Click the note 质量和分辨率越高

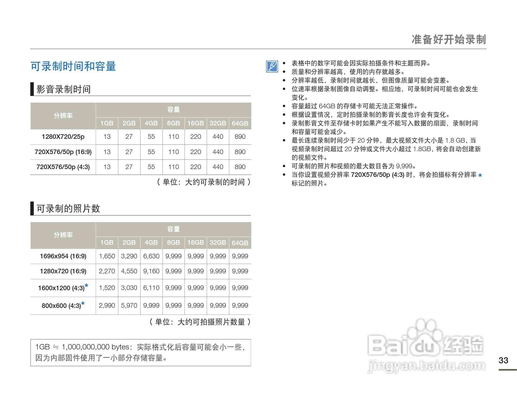point(349,72)
